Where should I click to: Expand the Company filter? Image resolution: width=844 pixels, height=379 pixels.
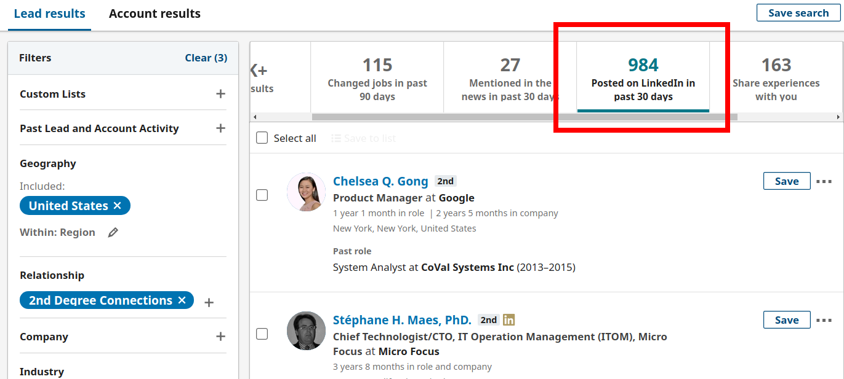pyautogui.click(x=220, y=337)
